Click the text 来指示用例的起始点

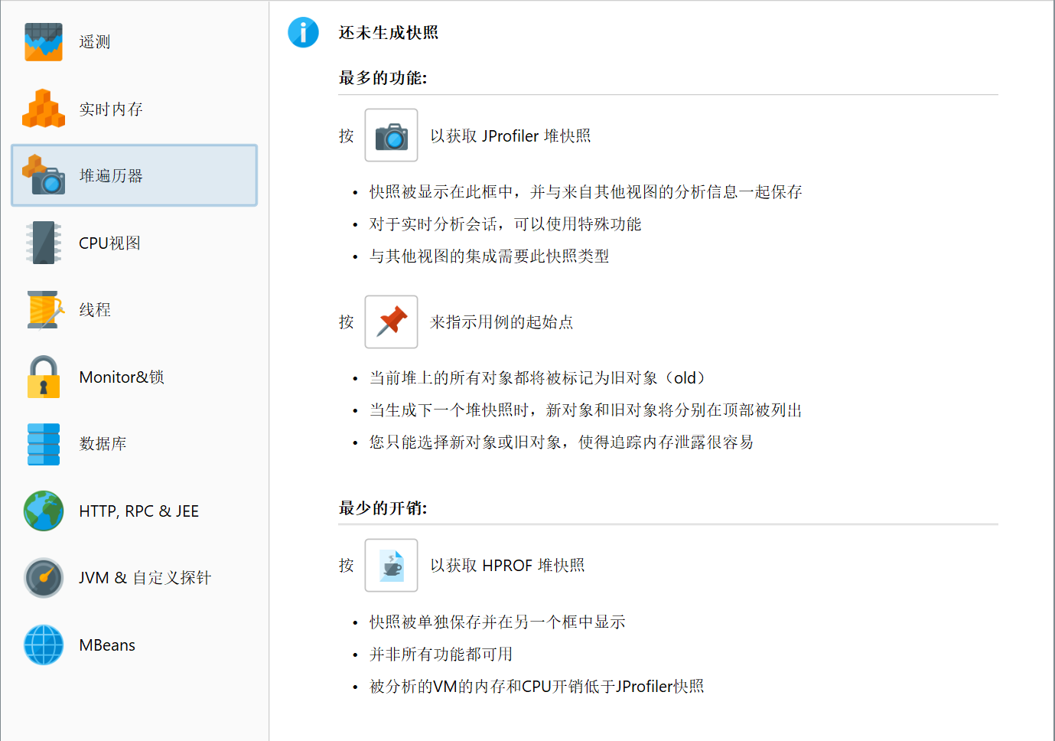click(502, 322)
